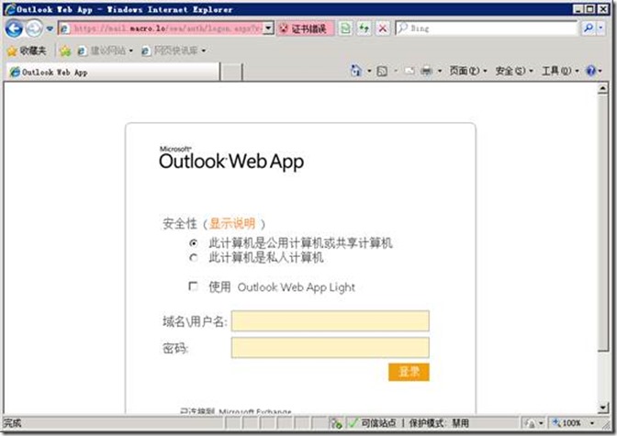Viewport: 617px width, 436px height.
Task: Click the vertical scrollbar up arrow
Action: pyautogui.click(x=602, y=89)
